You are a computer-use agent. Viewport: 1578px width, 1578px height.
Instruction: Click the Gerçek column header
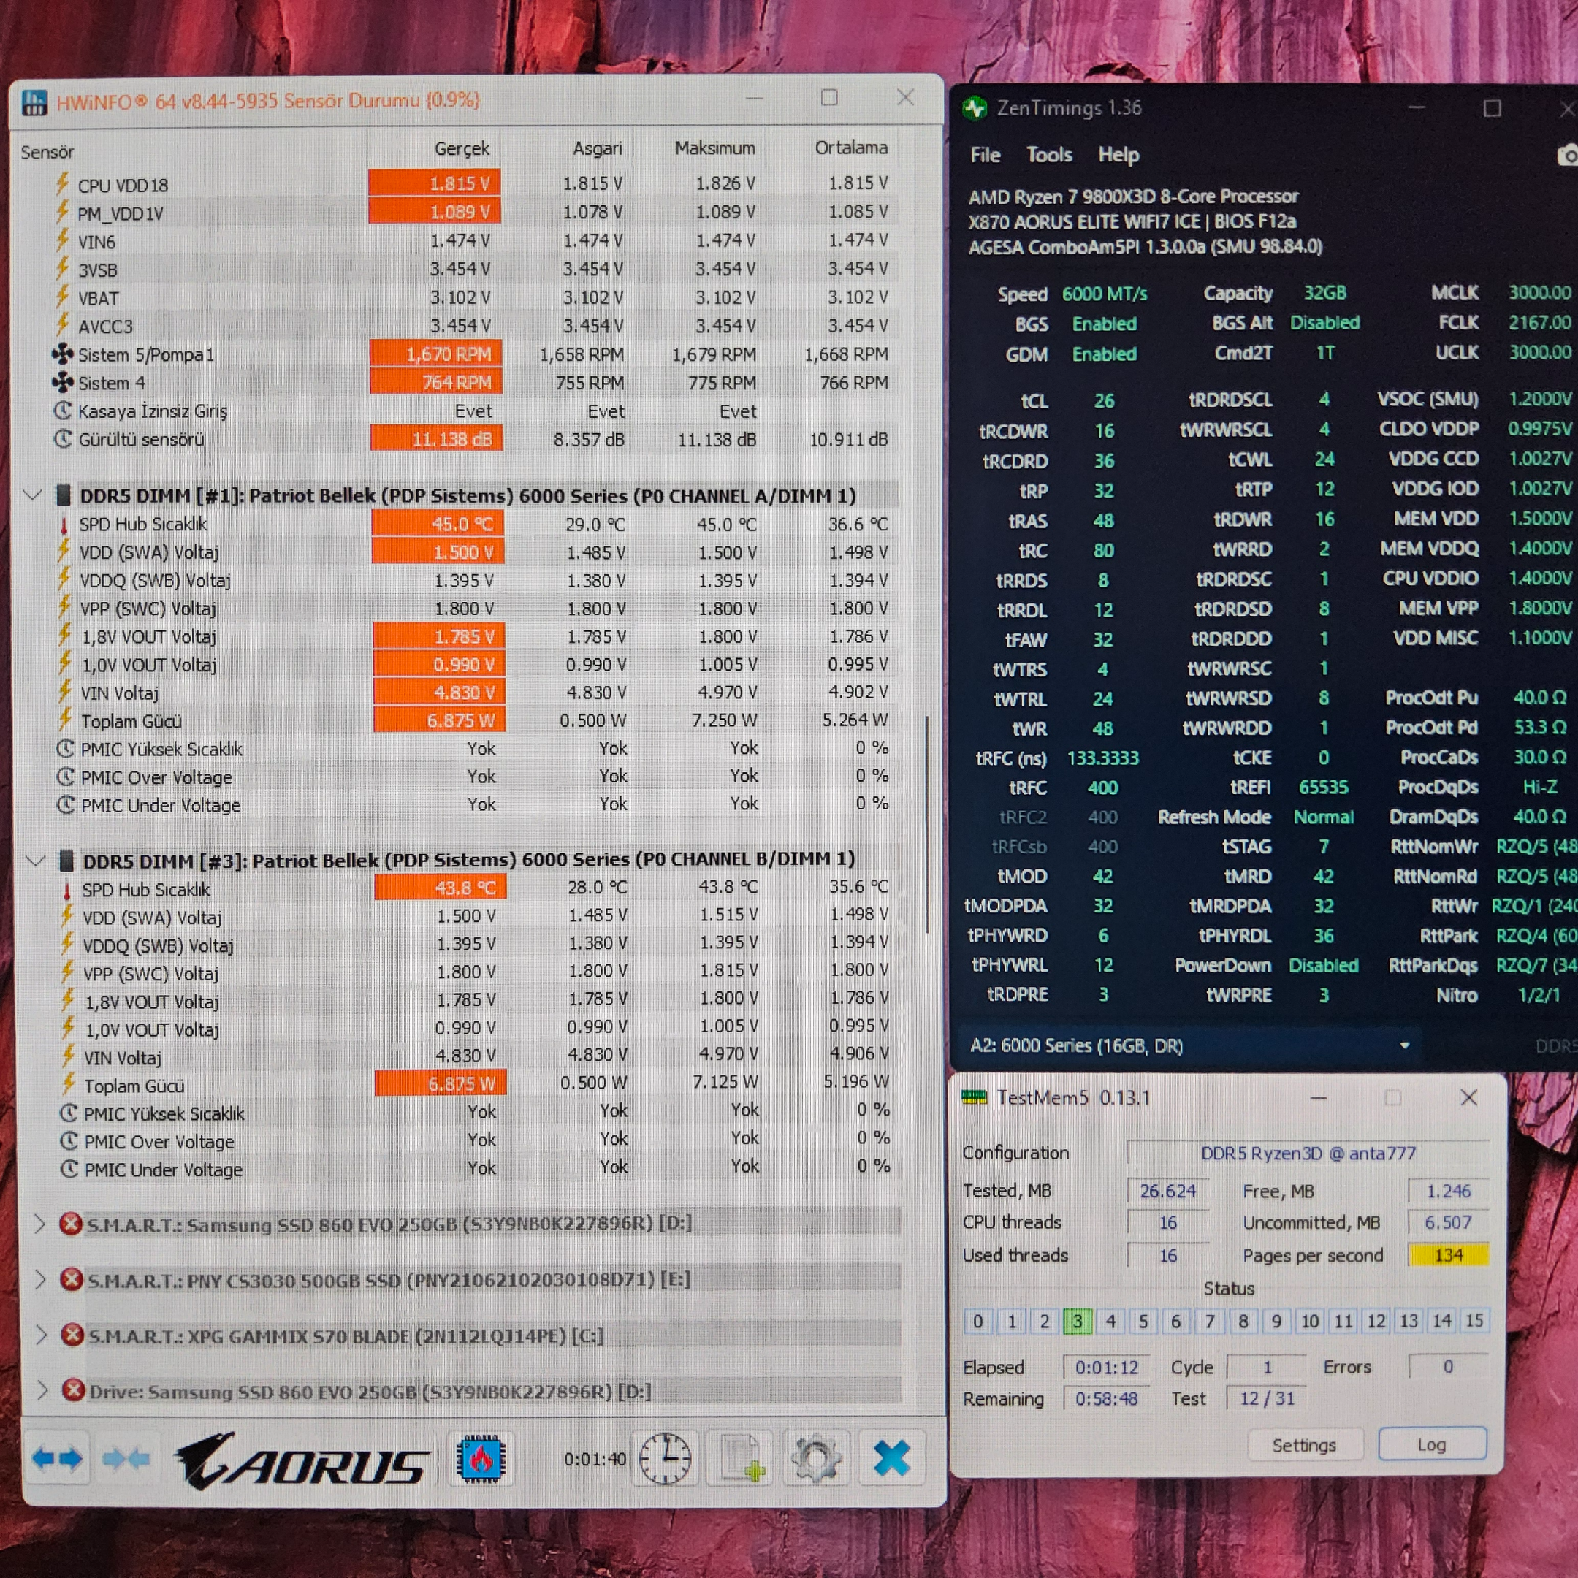click(462, 148)
